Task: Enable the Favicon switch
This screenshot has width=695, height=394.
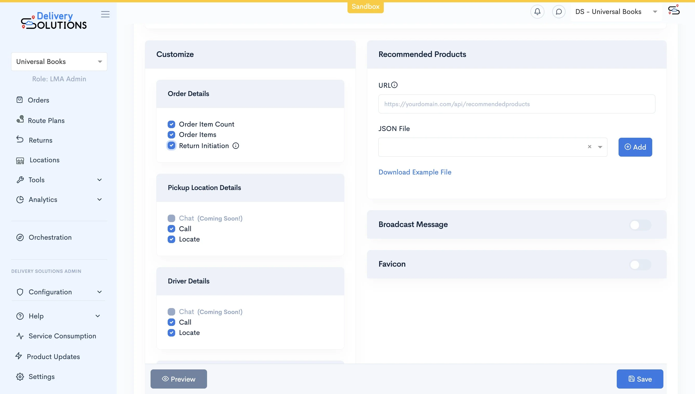Action: click(640, 265)
